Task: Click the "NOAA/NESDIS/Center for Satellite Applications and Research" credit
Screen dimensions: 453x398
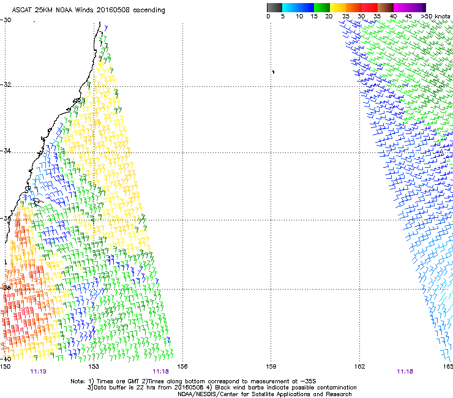Action: click(x=264, y=394)
